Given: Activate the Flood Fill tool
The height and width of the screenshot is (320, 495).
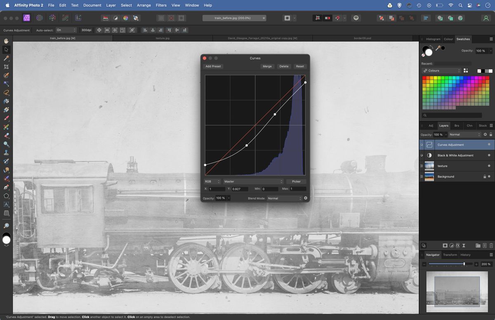Looking at the screenshot, I should click(x=6, y=101).
